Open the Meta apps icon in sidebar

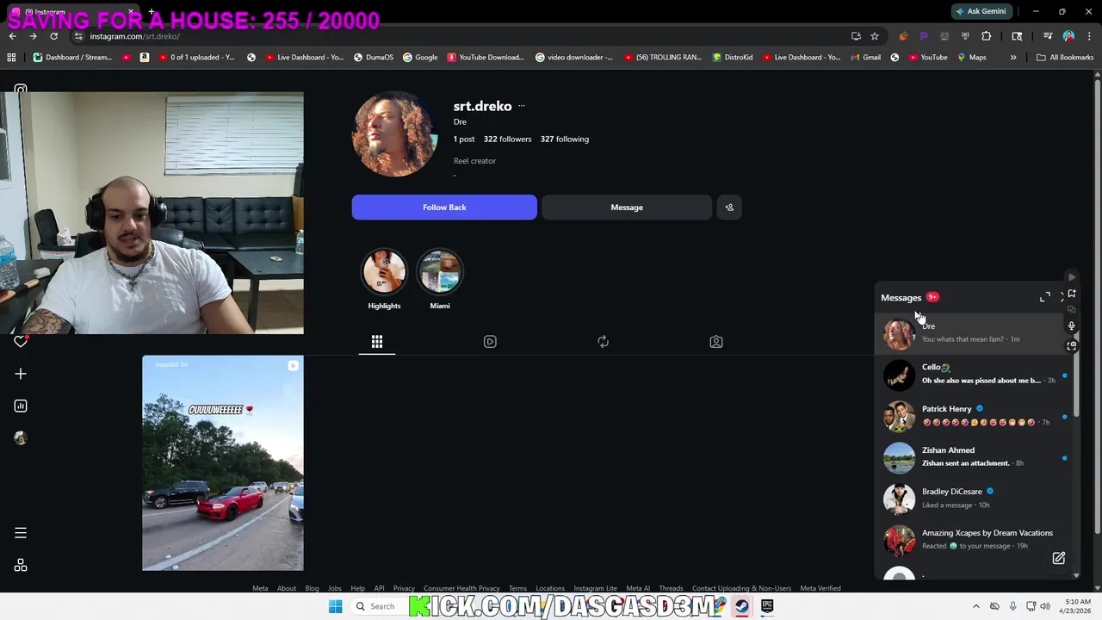pyautogui.click(x=21, y=566)
